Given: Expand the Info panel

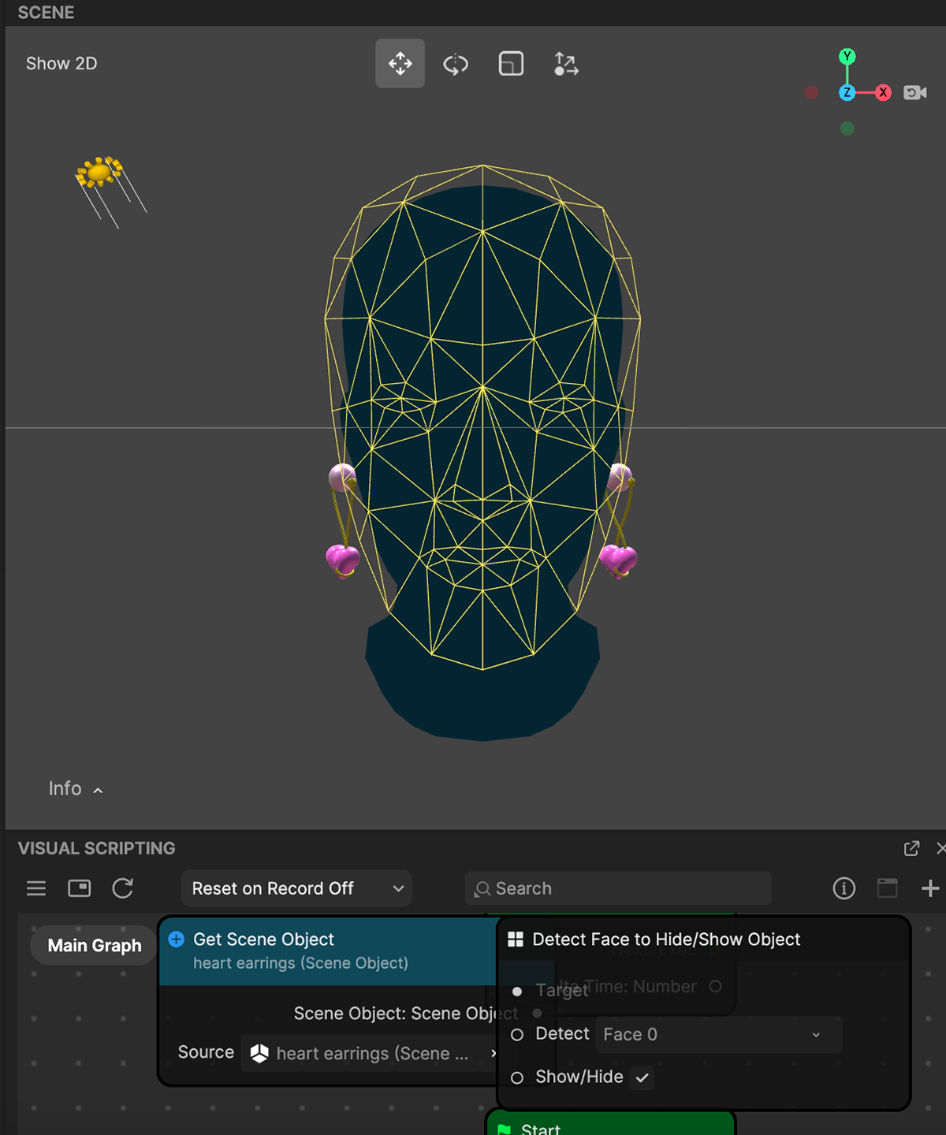Looking at the screenshot, I should 76,788.
